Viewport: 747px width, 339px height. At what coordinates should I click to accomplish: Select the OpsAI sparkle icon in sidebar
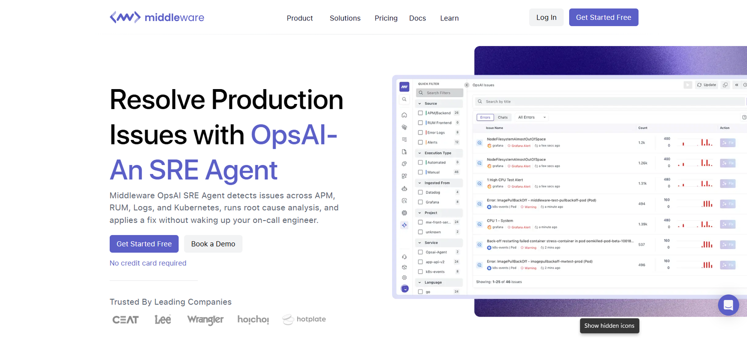404,225
